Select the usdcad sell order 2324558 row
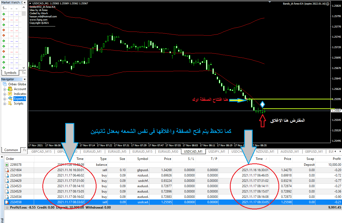 [134, 202]
